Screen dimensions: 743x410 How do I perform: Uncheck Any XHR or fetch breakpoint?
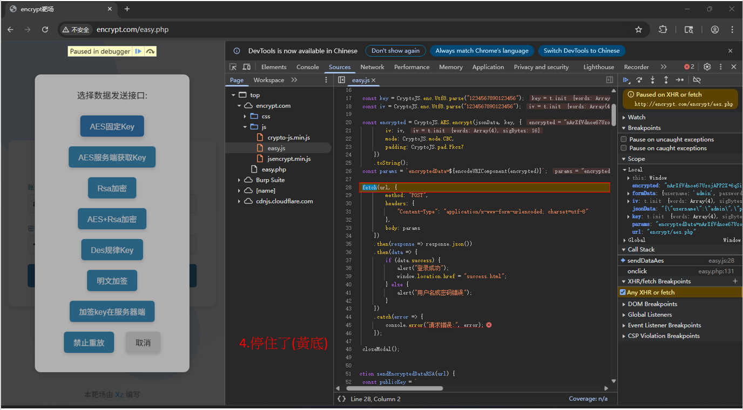click(x=623, y=292)
